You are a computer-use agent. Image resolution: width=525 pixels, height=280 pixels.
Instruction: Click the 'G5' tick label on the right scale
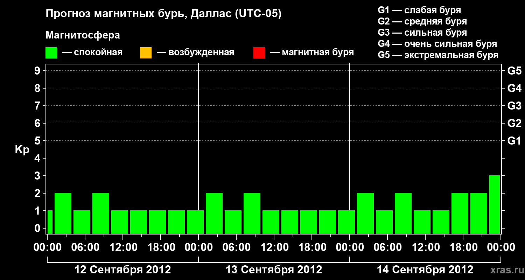coord(514,71)
